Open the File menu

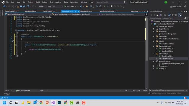[x=7, y=2]
